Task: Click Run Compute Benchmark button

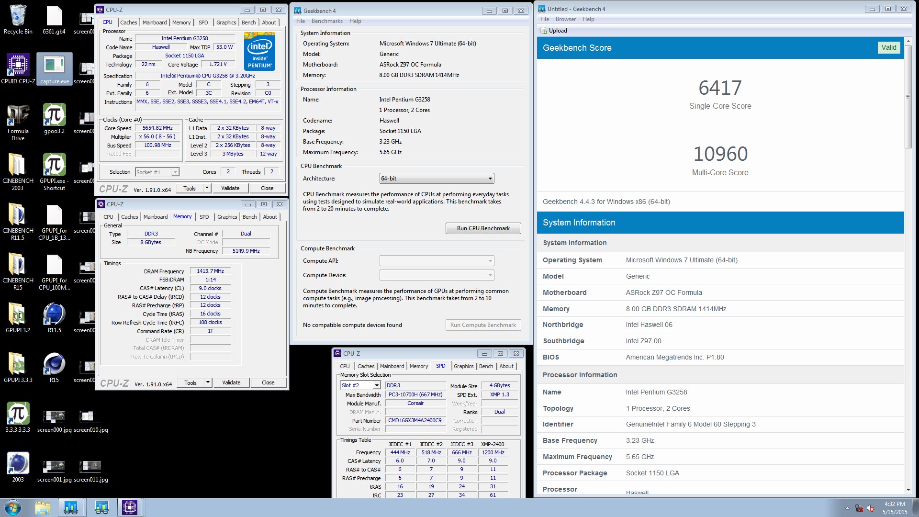Action: [483, 325]
